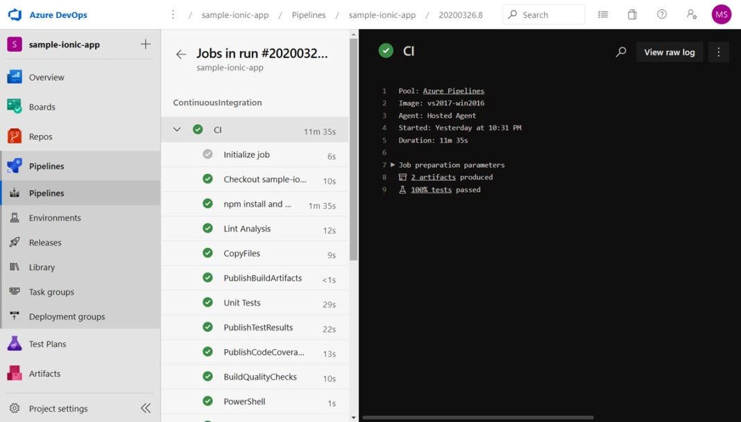Open the 2 artifacts produced link
The image size is (741, 422).
pyautogui.click(x=434, y=177)
